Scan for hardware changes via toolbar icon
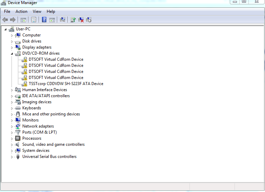This screenshot has width=265, height=192. point(63,20)
